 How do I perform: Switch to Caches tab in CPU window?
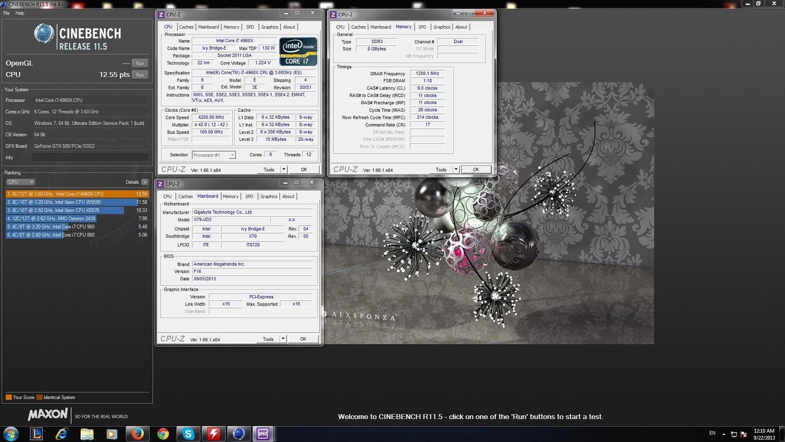186,27
